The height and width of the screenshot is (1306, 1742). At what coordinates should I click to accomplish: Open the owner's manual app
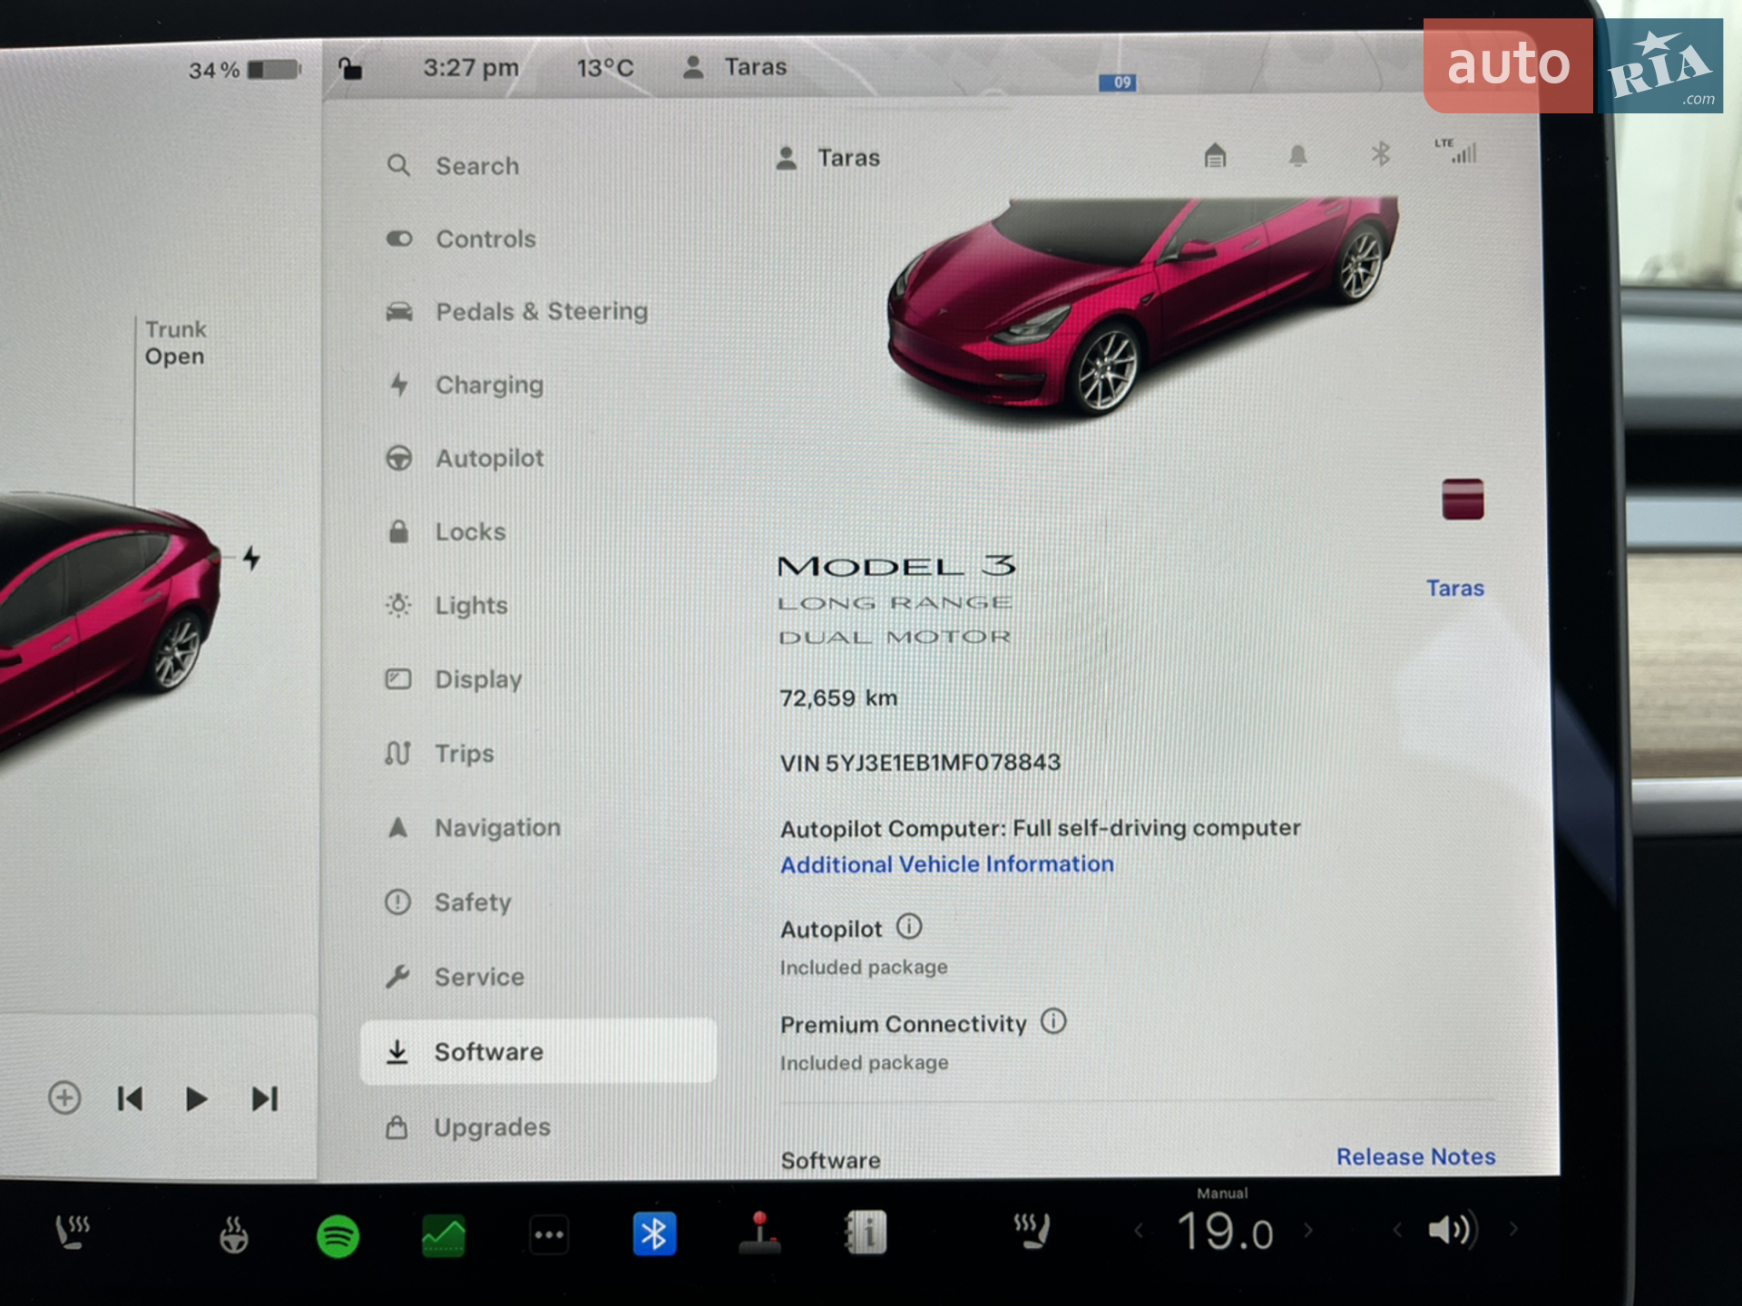[x=866, y=1233]
